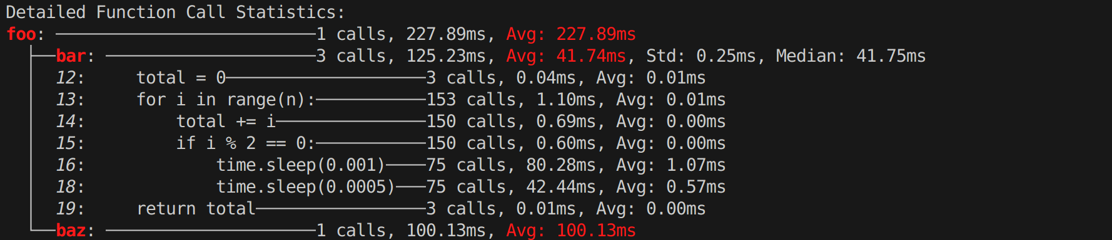Image resolution: width=1112 pixels, height=240 pixels.
Task: Click the code 'total += i'
Action: pos(226,122)
